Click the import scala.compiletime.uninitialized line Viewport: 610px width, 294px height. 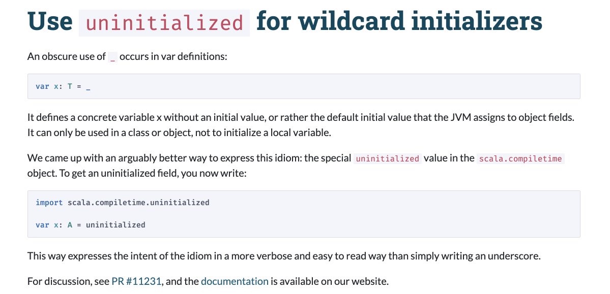123,202
